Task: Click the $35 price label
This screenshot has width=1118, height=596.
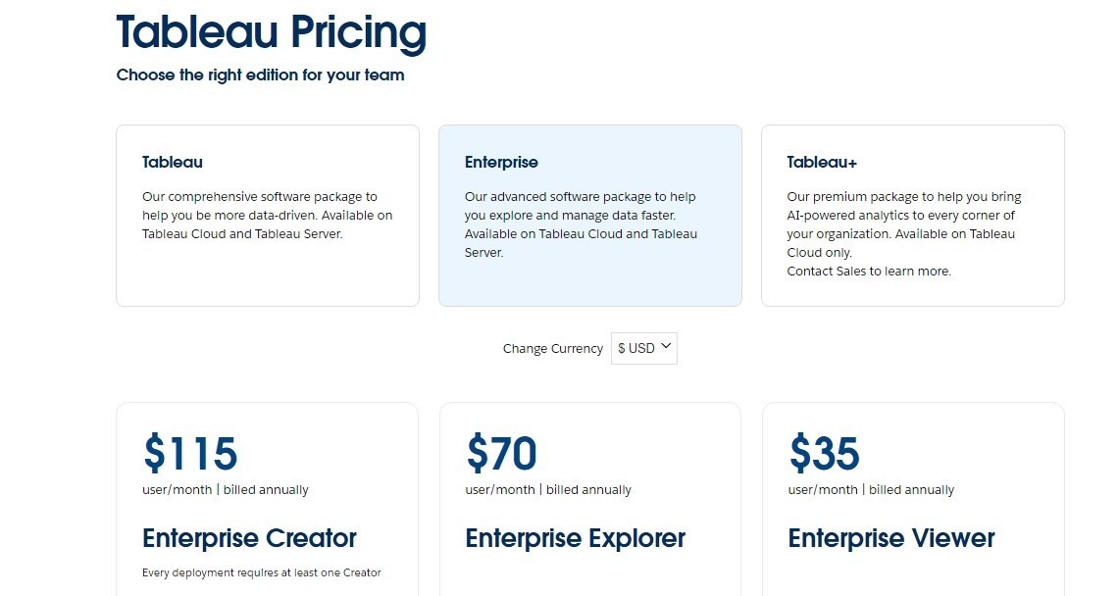Action: coord(823,452)
